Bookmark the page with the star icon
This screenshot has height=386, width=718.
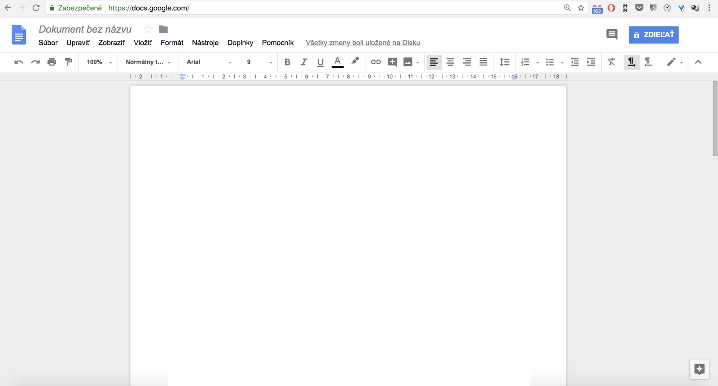(x=581, y=8)
